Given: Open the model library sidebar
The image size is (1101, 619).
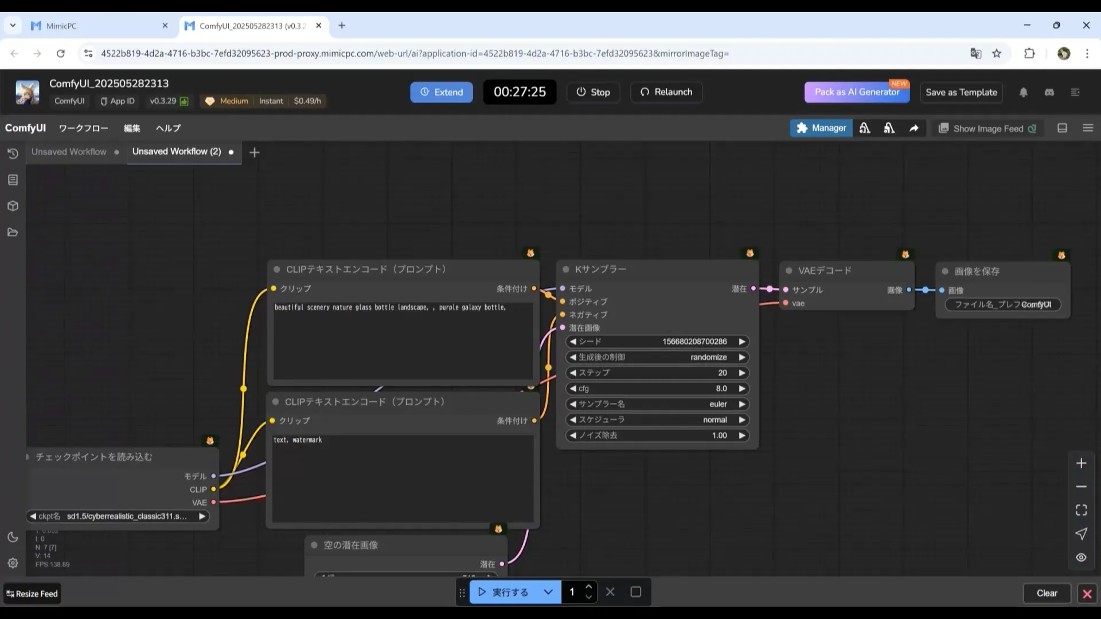Looking at the screenshot, I should 13,206.
